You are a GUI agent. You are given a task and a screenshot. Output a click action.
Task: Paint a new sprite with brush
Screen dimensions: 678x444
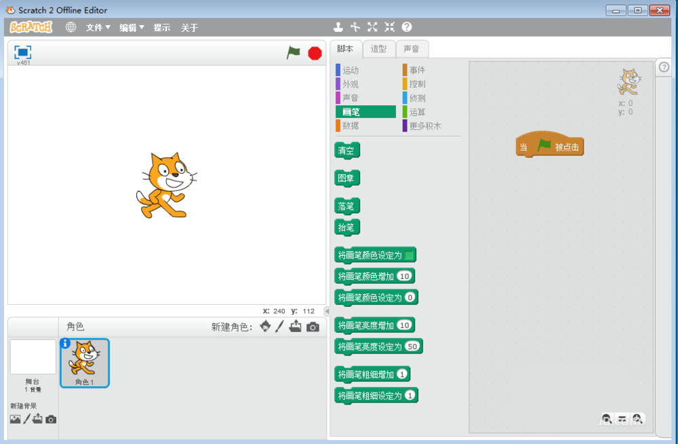click(x=280, y=326)
